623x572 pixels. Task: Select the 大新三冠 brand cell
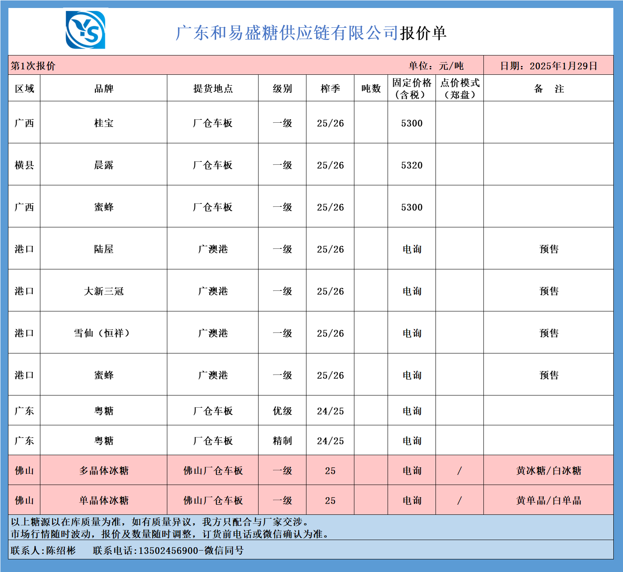point(103,291)
